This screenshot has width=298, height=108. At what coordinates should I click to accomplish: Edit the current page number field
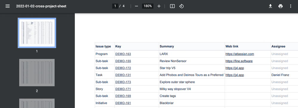tap(115, 6)
